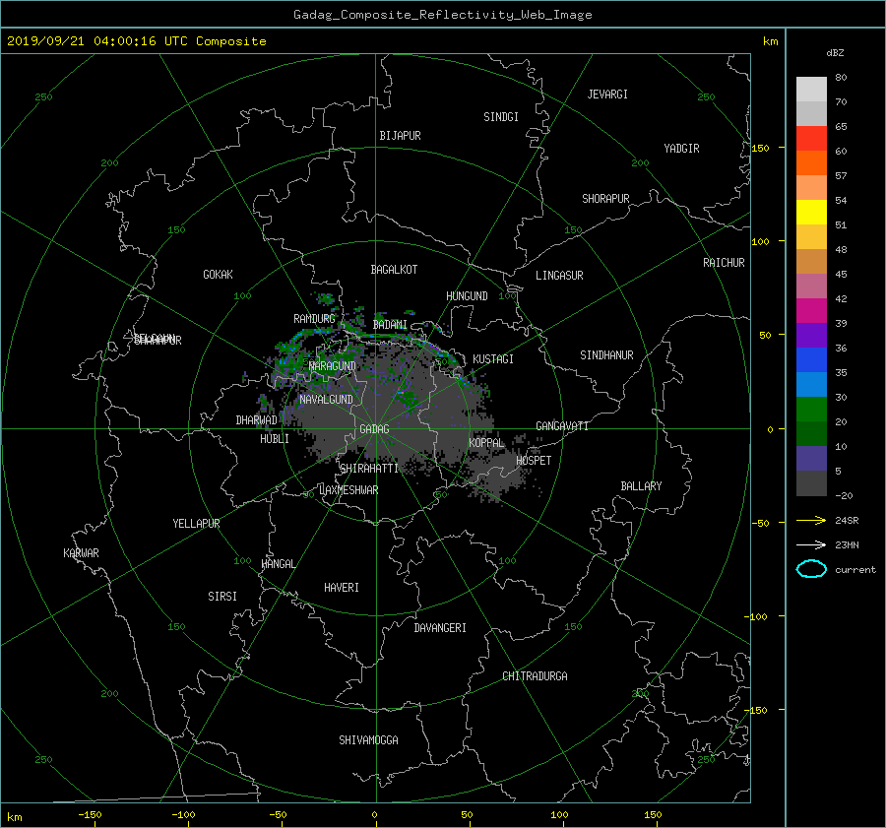
Task: Click the KUSTAGI city label
Action: pos(493,359)
